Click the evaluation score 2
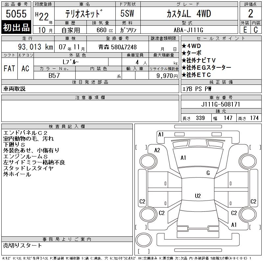Screen dimensions: 263x263 (251, 13)
